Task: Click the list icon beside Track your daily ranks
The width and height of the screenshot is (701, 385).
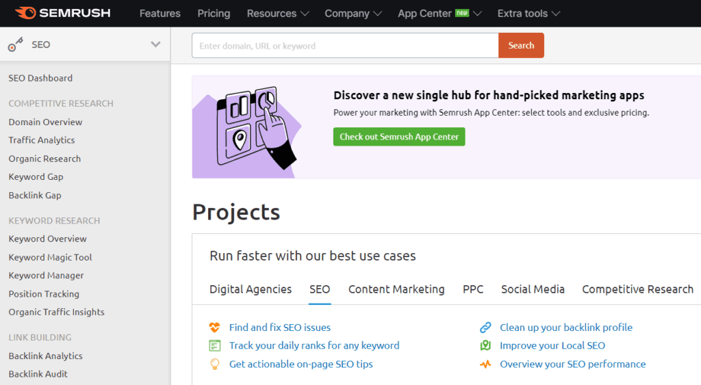Action: (214, 346)
